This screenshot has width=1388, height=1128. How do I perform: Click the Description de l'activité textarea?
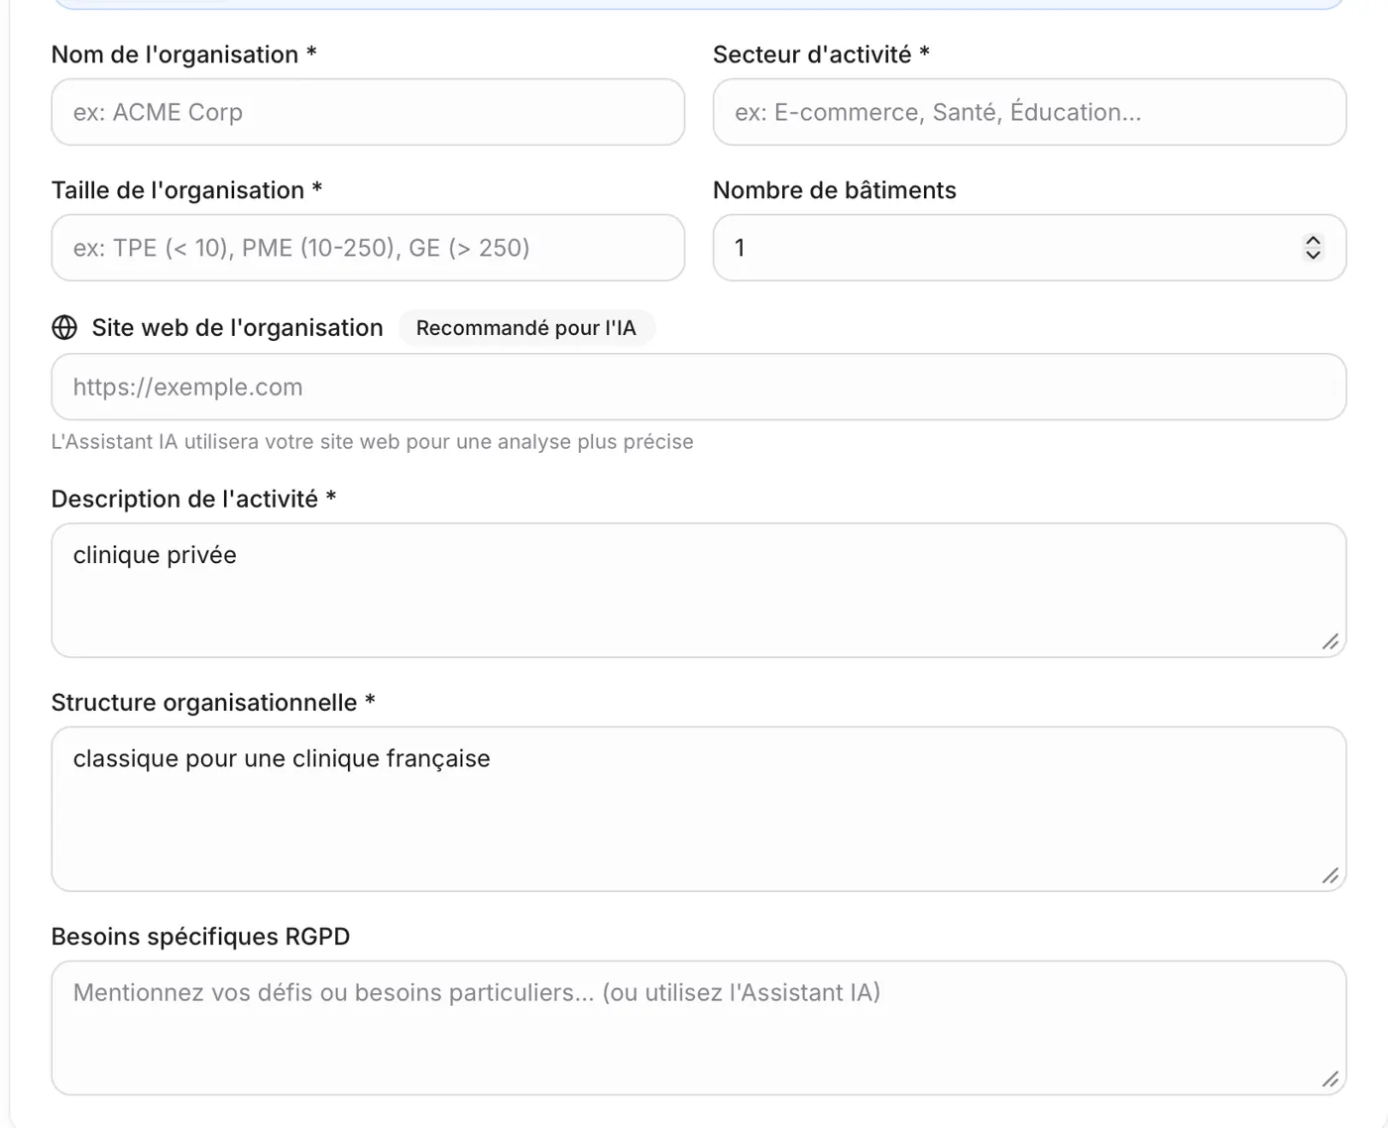tap(699, 591)
